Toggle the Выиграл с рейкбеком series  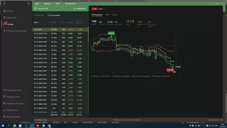click(x=161, y=76)
